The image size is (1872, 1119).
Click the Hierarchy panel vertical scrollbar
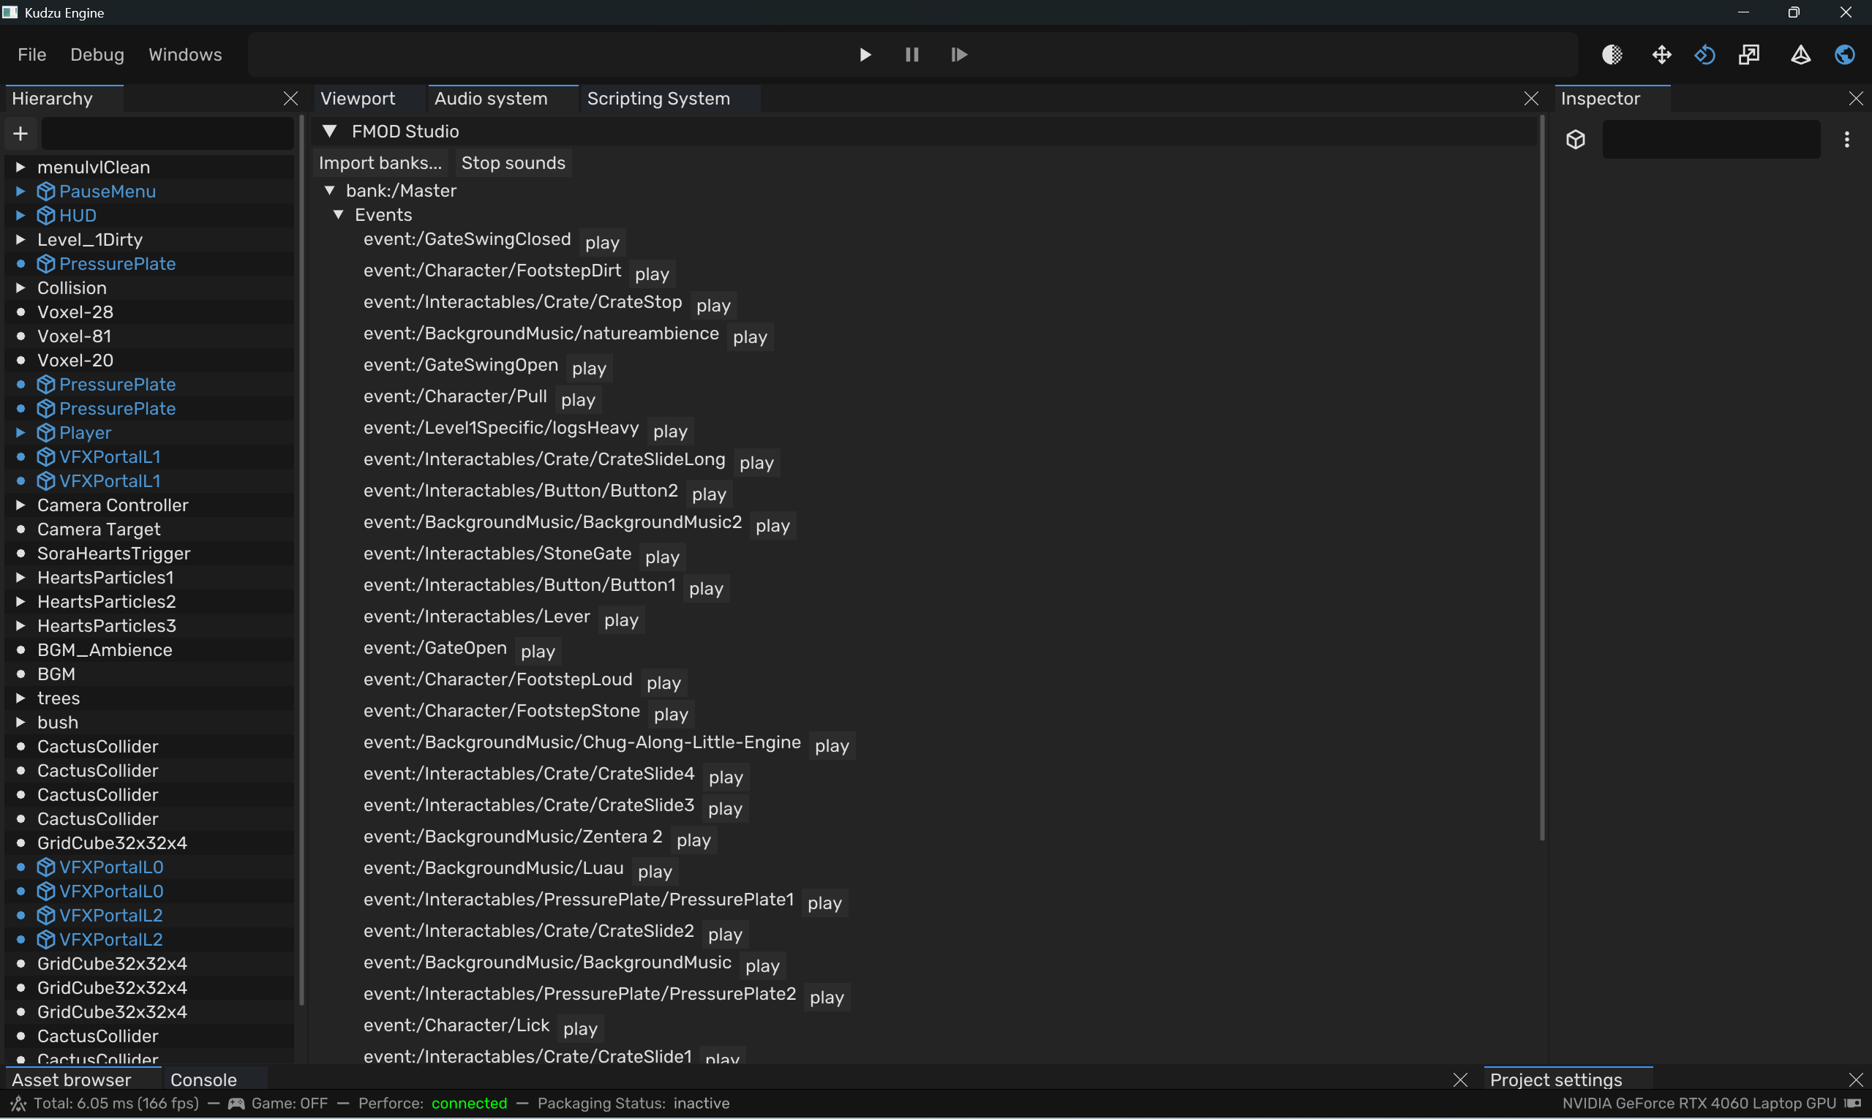click(x=301, y=560)
